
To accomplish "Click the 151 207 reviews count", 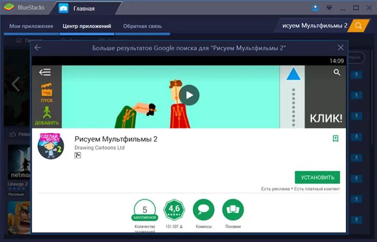I will tap(174, 226).
